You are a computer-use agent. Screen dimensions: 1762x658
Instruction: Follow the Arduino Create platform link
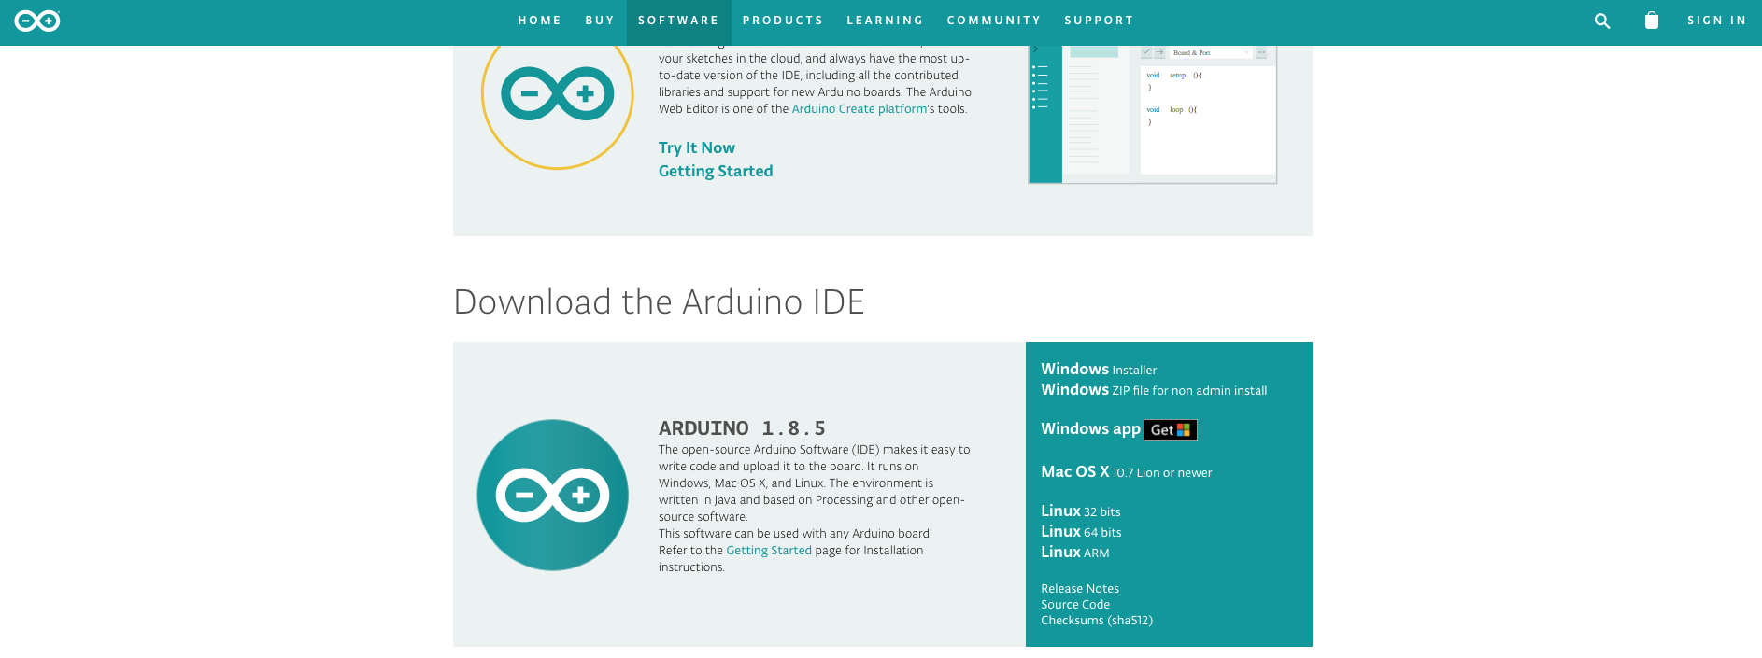pos(860,109)
